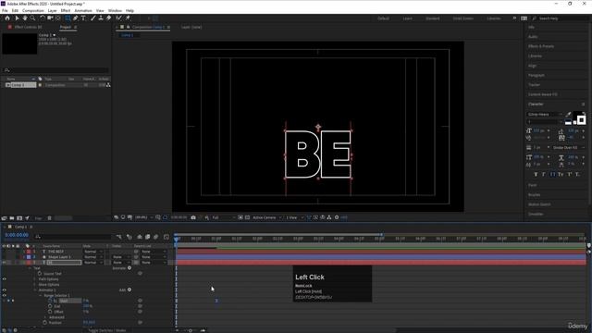This screenshot has height=333, width=592.
Task: Click the frame blending icon in timeline
Action: tap(148, 237)
